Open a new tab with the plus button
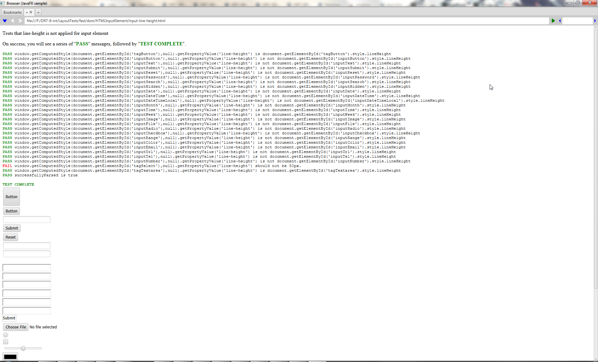Viewport: 598px width, 362px height. pos(38,12)
